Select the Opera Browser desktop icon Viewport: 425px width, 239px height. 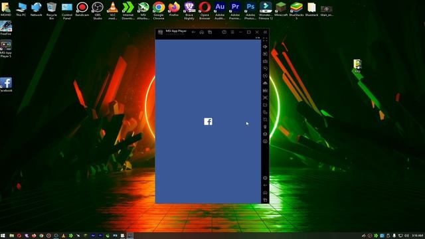[x=205, y=11]
